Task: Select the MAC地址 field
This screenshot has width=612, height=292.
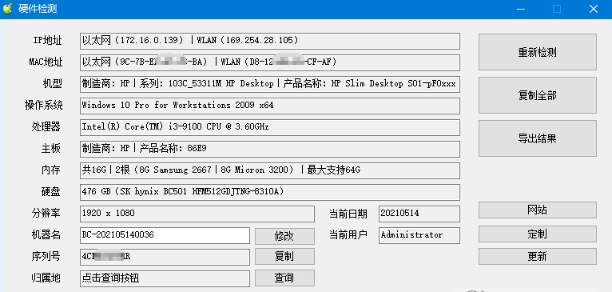Action: tap(270, 62)
